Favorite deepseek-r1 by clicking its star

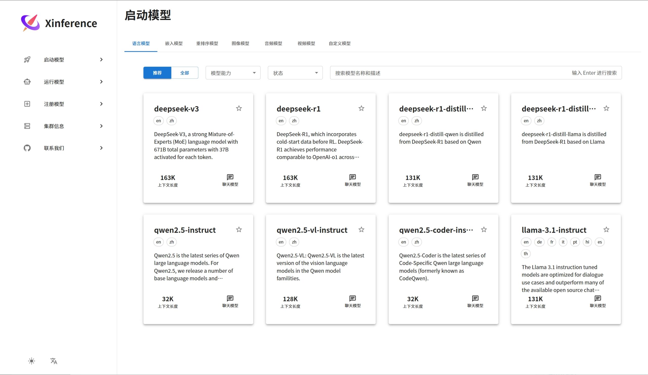point(361,108)
